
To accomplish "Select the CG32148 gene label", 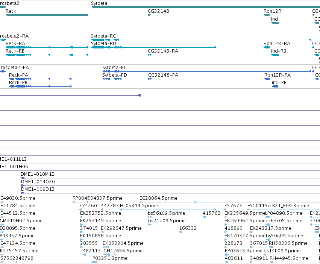I will click(x=158, y=11).
